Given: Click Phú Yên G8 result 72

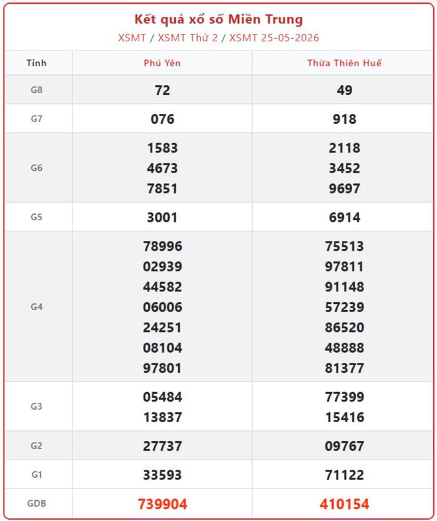Looking at the screenshot, I should (162, 90).
